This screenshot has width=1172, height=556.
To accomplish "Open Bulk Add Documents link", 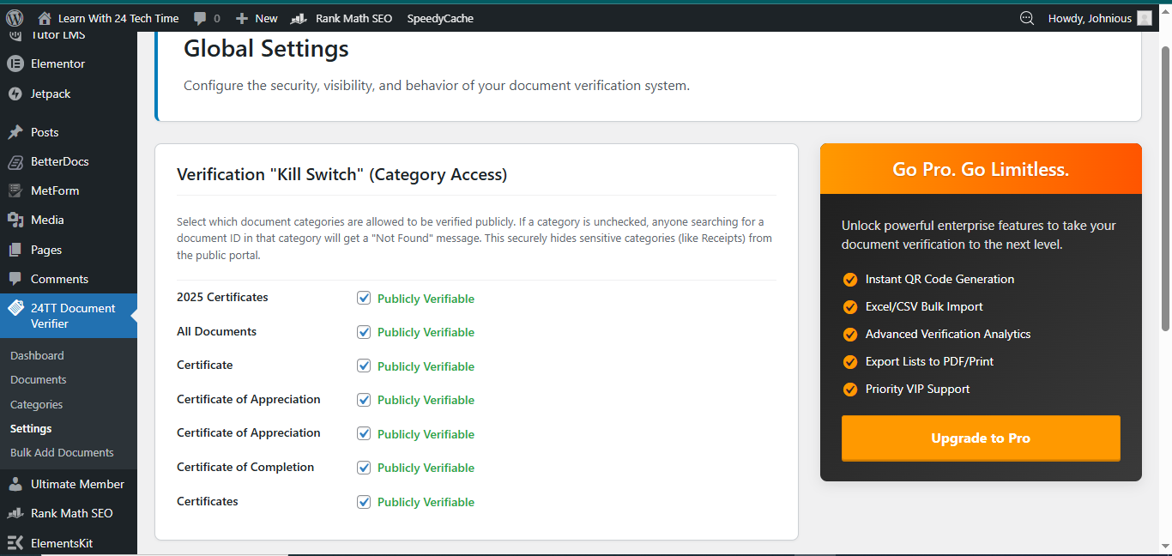I will 60,452.
